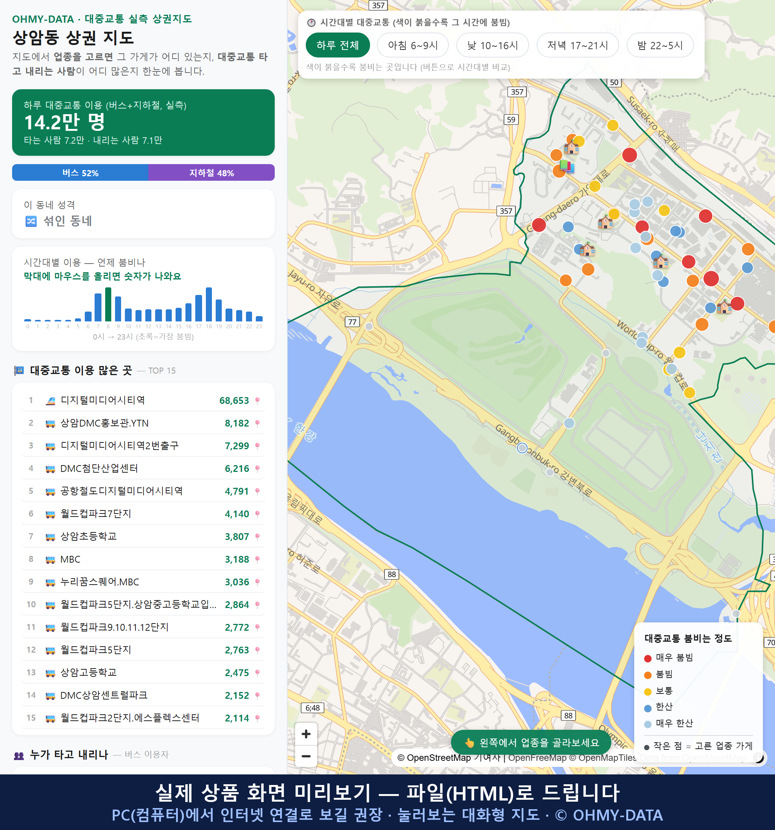Click the white-ringed blue stop marker on Gangbyeonbuk-ro
This screenshot has height=830, width=775.
pyautogui.click(x=522, y=448)
